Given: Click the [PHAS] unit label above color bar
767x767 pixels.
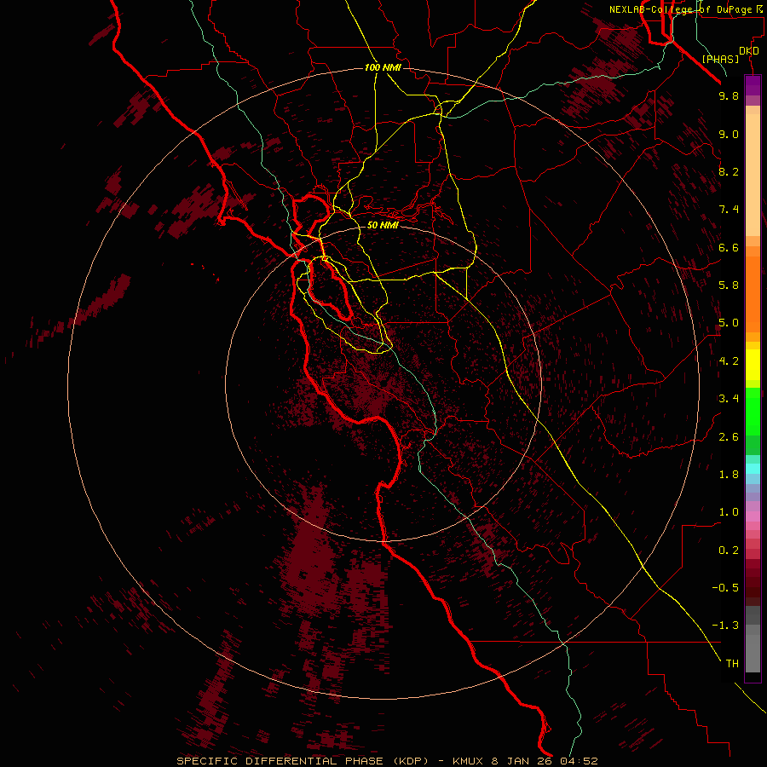Looking at the screenshot, I should [x=720, y=59].
